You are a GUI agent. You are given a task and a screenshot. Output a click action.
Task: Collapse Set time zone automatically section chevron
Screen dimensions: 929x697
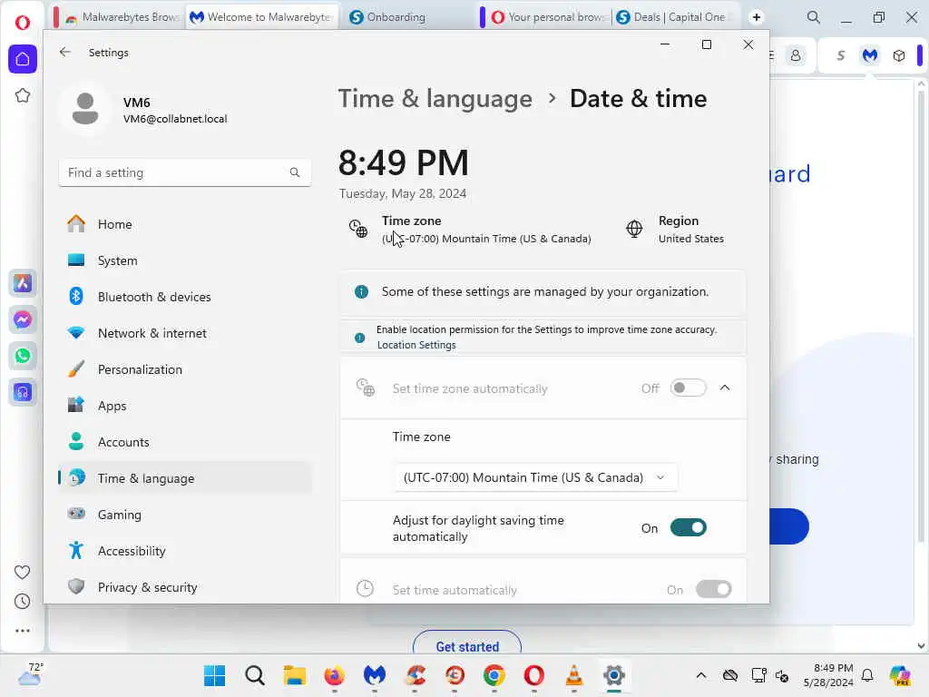tap(725, 388)
